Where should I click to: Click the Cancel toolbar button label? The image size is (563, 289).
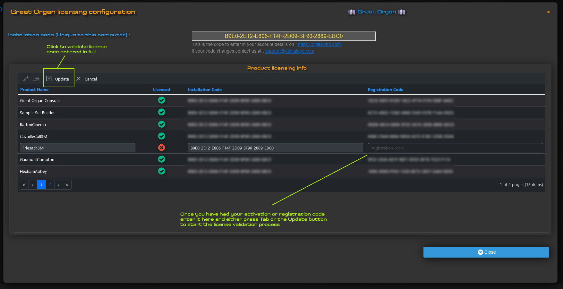click(x=91, y=79)
